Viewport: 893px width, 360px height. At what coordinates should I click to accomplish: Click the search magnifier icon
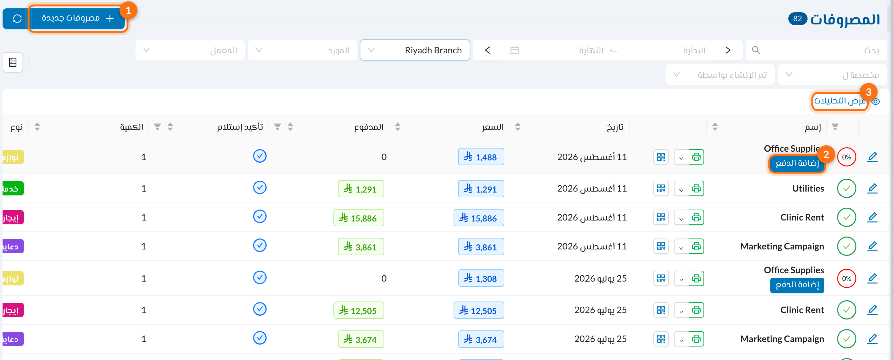point(756,50)
